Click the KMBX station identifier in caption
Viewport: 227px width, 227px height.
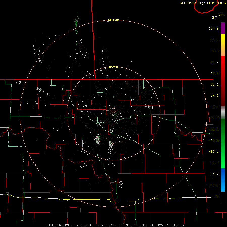tap(143, 225)
